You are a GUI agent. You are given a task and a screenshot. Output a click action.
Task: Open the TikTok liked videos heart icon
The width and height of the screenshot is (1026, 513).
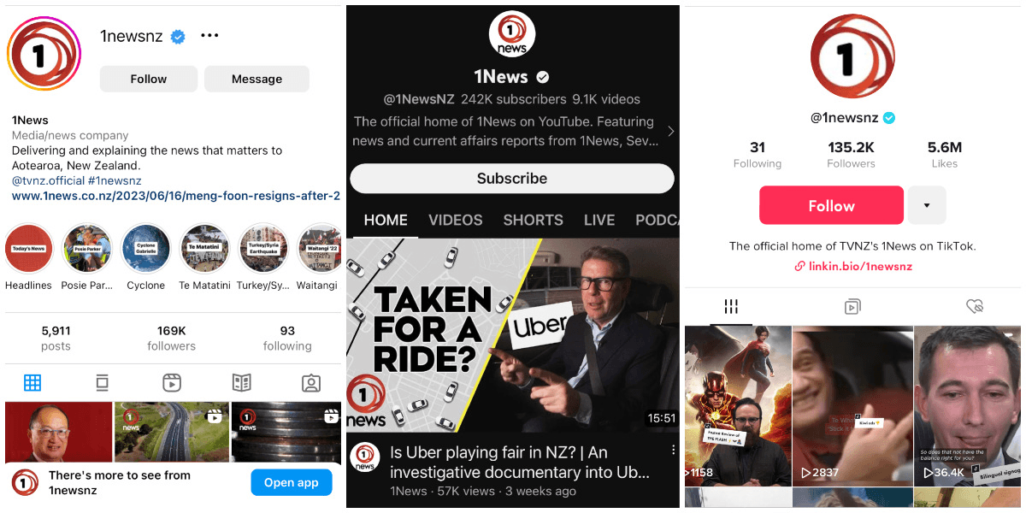pos(974,306)
